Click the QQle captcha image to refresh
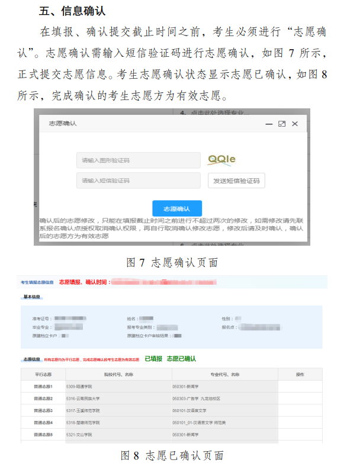Screen dimensions: 347x463 [x=222, y=159]
